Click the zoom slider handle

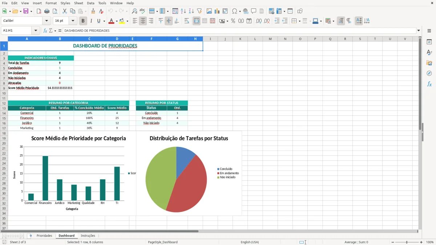point(407,242)
